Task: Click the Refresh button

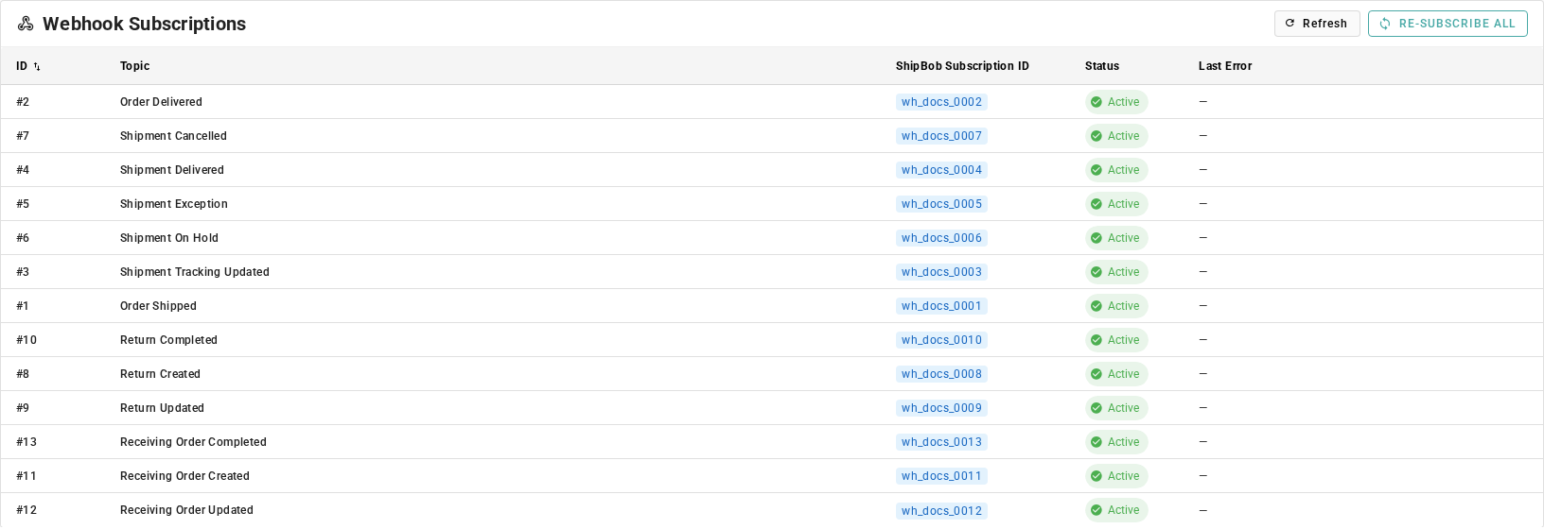Action: click(x=1317, y=24)
